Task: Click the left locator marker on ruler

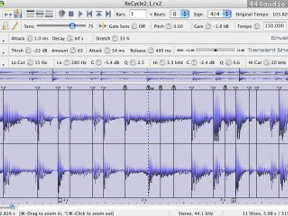Action: (x=60, y=201)
